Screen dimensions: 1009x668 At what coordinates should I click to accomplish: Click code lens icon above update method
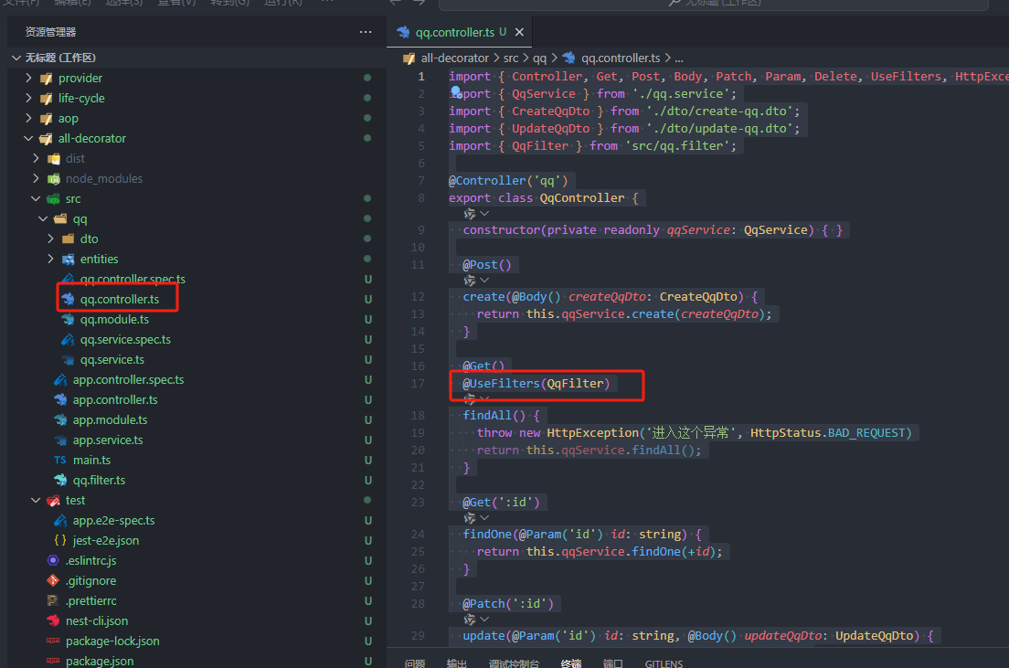pyautogui.click(x=470, y=619)
